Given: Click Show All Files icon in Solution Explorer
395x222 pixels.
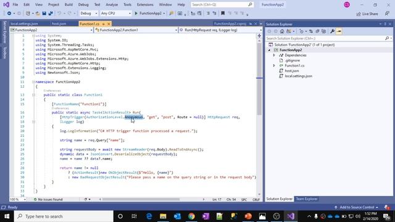Looking at the screenshot, I should pyautogui.click(x=323, y=31).
